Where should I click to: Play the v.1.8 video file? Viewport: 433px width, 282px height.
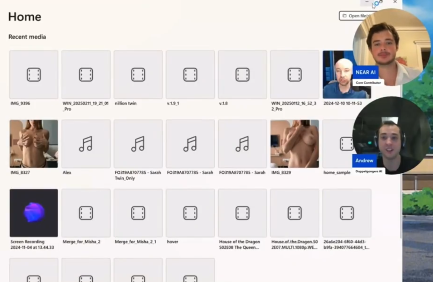point(242,75)
